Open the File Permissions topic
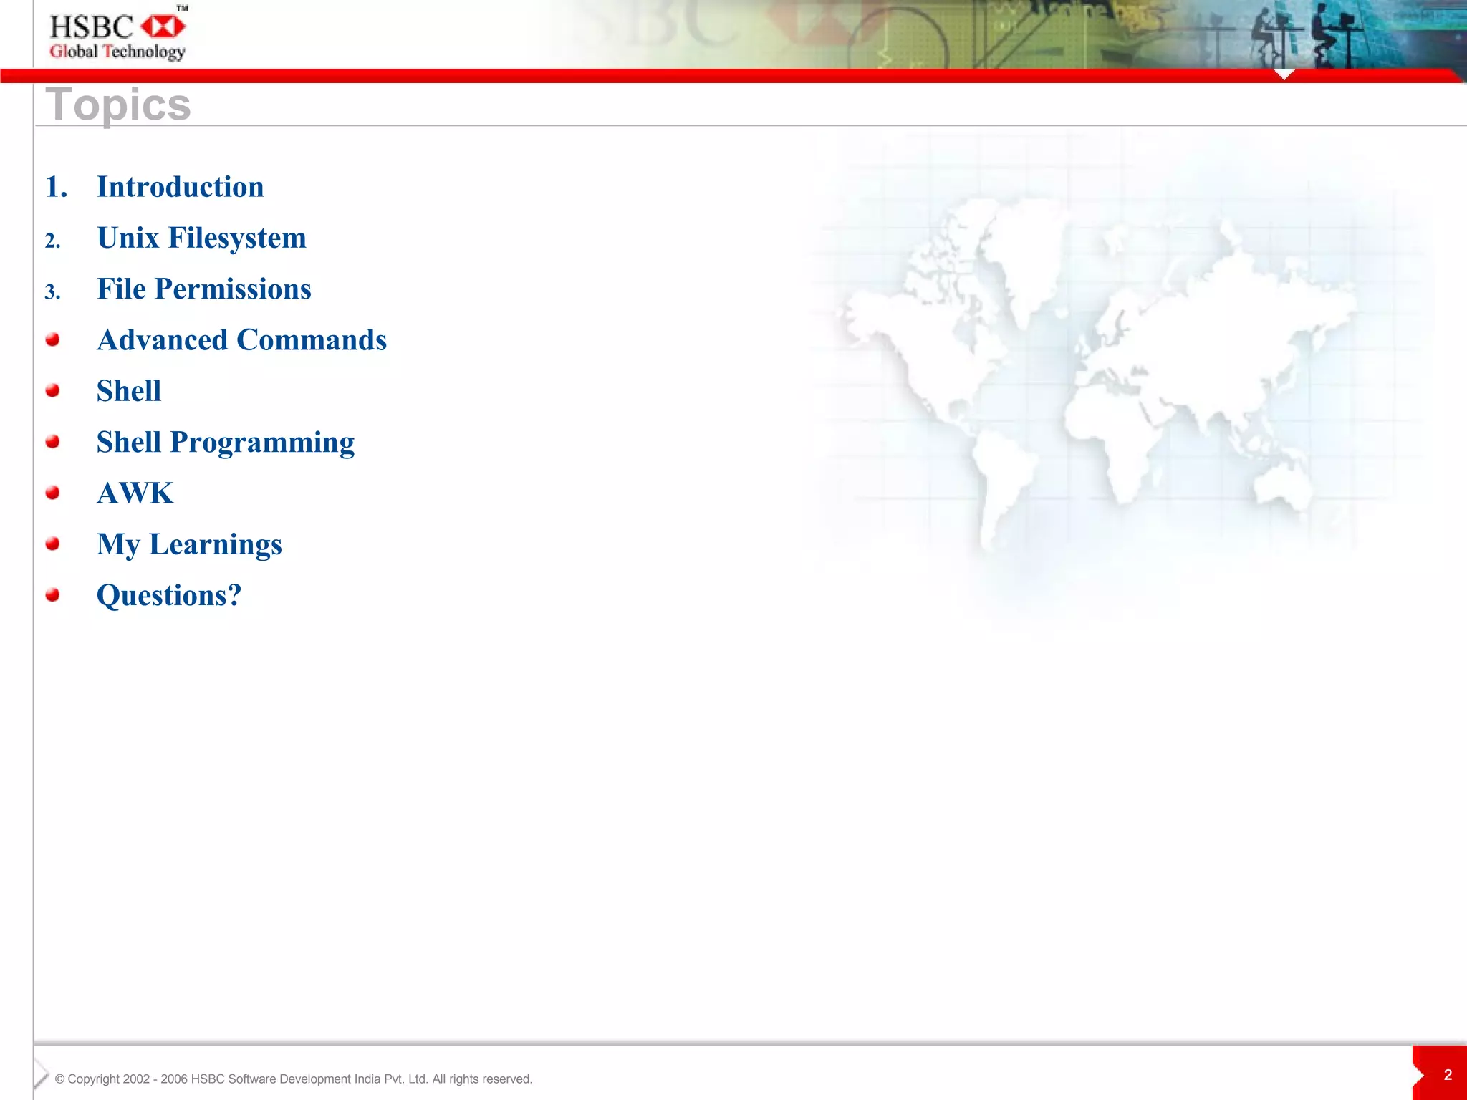Viewport: 1467px width, 1100px height. (203, 289)
